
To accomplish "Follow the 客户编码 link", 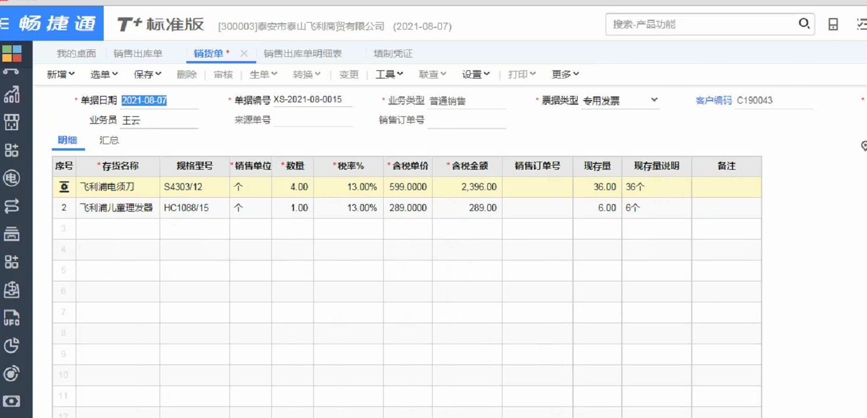I will click(714, 101).
